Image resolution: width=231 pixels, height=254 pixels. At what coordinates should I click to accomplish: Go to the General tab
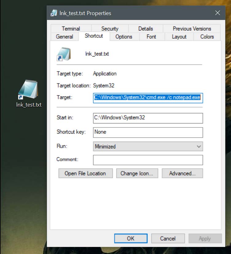click(x=65, y=37)
